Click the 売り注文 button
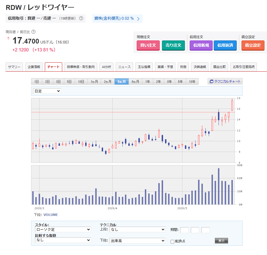267x255 pixels. pyautogui.click(x=173, y=45)
